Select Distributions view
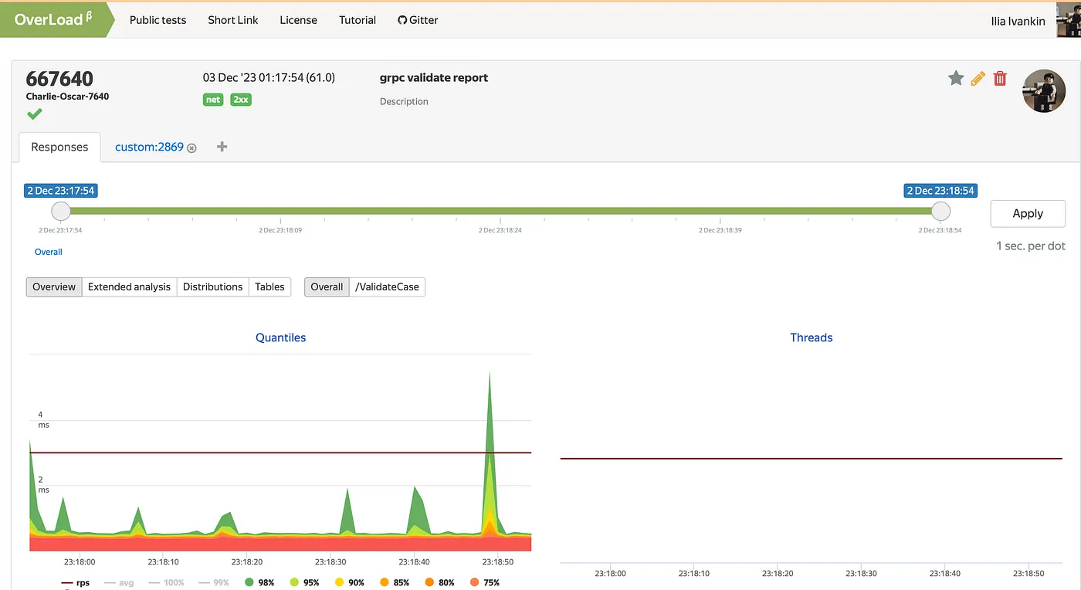The width and height of the screenshot is (1081, 590). (x=212, y=287)
